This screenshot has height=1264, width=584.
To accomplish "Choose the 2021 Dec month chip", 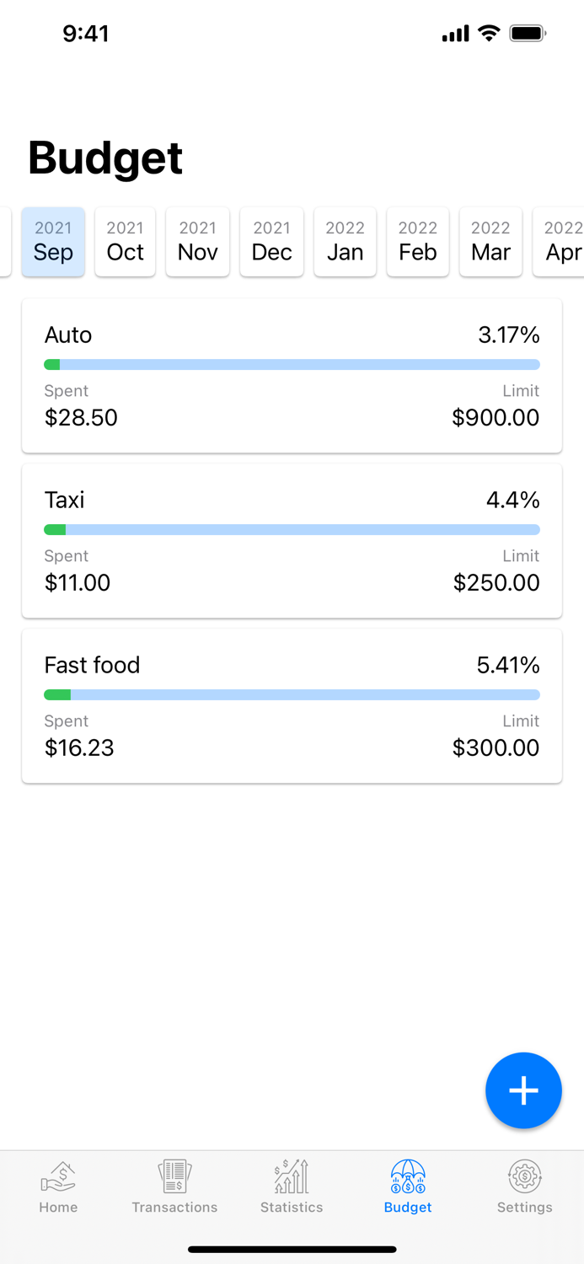I will point(271,242).
